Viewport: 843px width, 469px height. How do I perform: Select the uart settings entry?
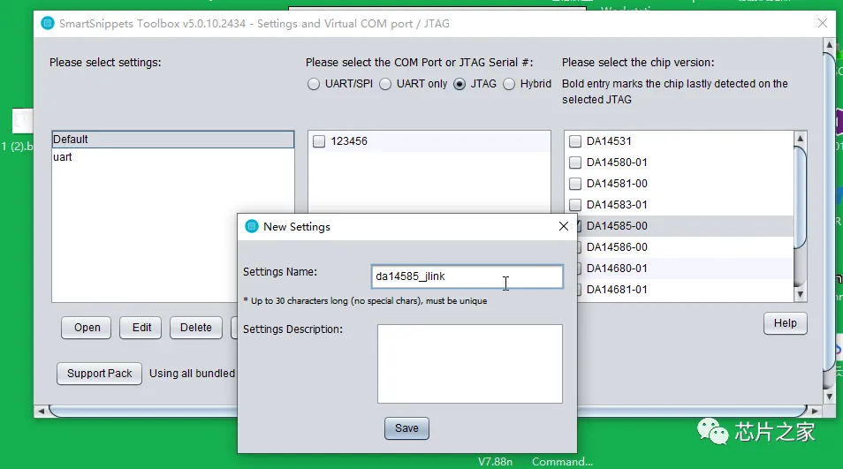tap(63, 157)
